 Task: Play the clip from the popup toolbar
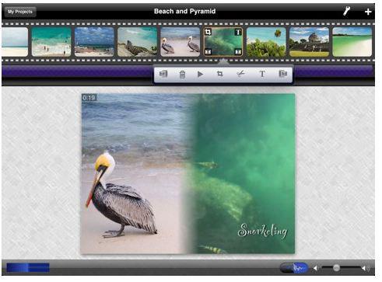(x=200, y=75)
